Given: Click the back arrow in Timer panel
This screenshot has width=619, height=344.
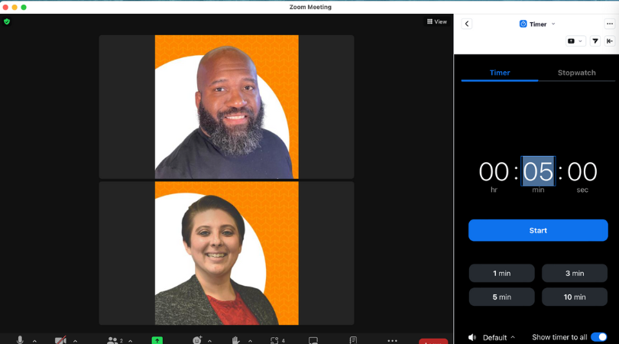Looking at the screenshot, I should pos(467,24).
